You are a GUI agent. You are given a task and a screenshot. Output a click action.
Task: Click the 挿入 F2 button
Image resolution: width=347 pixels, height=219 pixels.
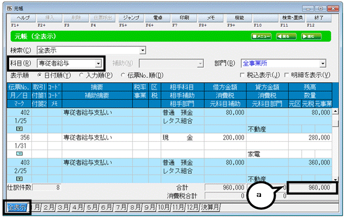pos(50,18)
